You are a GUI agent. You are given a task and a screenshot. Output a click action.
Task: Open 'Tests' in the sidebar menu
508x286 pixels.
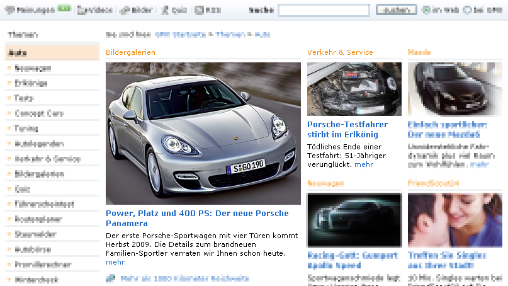tap(24, 98)
